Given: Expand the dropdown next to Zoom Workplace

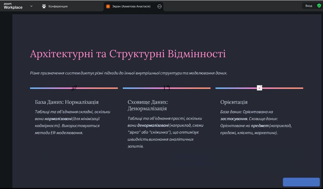Looking at the screenshot, I should click(x=31, y=6).
